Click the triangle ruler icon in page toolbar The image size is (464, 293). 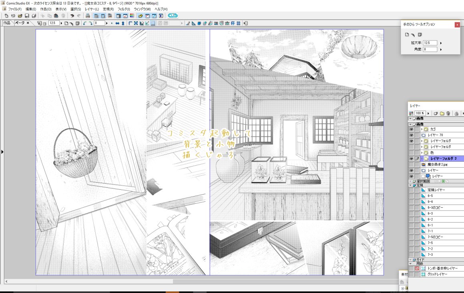pos(193,23)
